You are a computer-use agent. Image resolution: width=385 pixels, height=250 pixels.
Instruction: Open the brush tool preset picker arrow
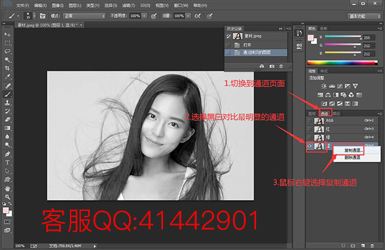tap(18, 16)
